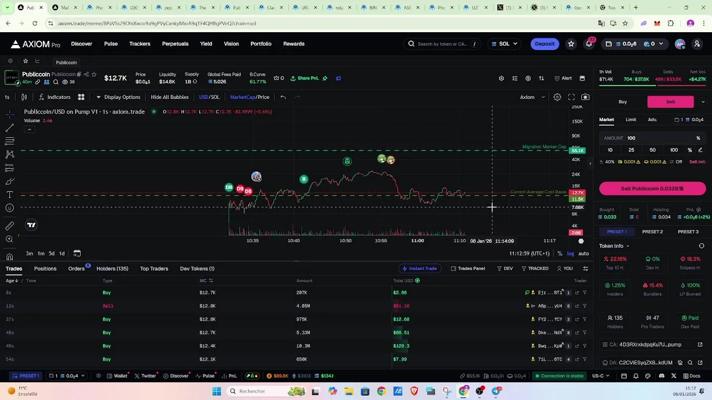Open the Pulse menu in the top bar
Viewport: 712px width, 400px height.
click(111, 44)
